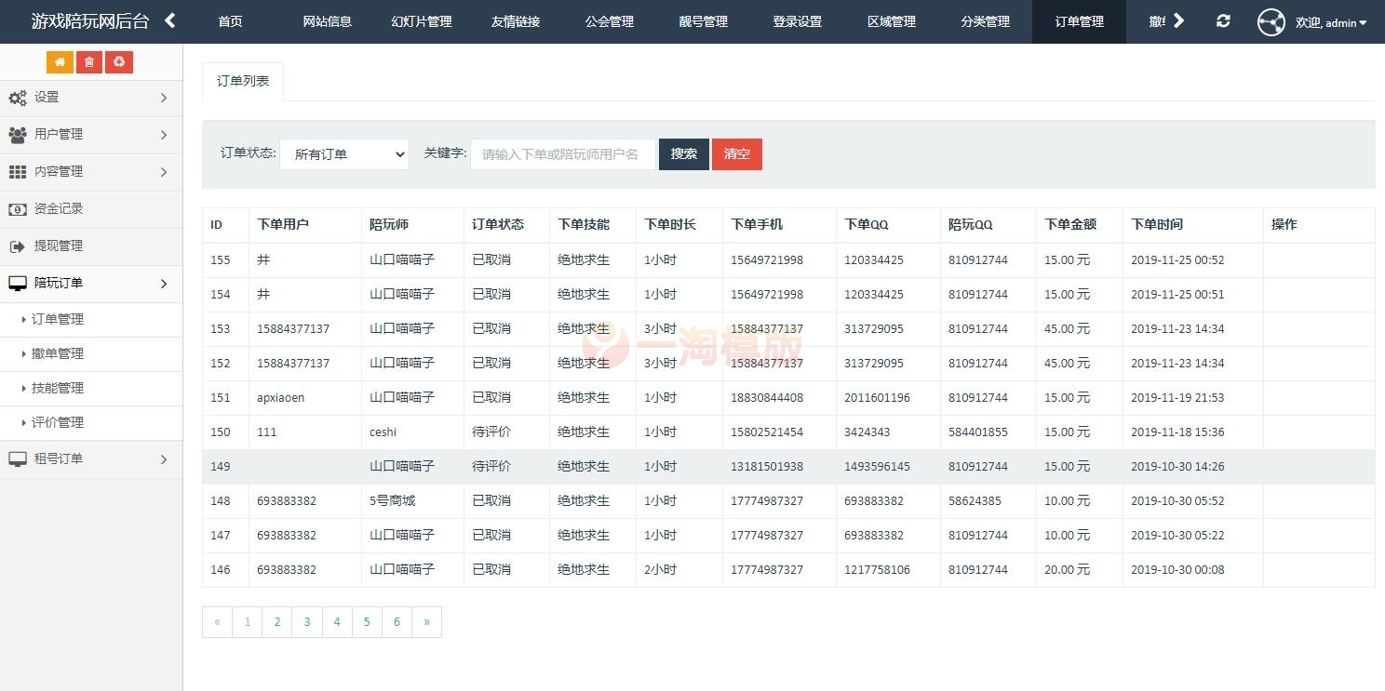Click the orange home icon above sidebar
Screen dimensions: 1385x691
60,61
